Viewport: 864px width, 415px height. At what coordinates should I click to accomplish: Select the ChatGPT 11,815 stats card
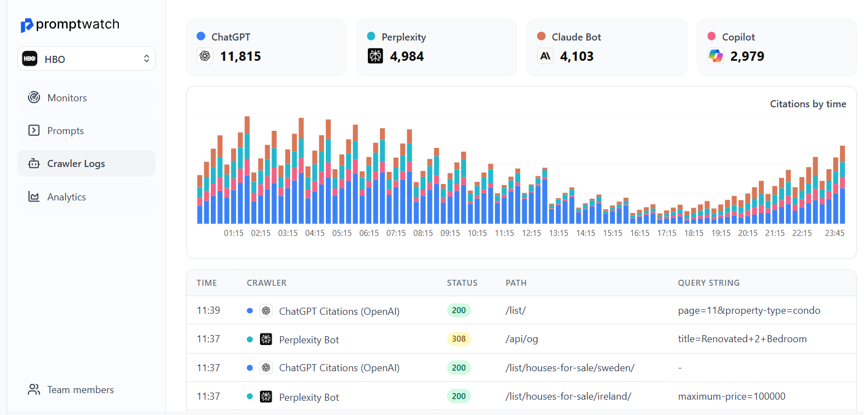(x=266, y=48)
